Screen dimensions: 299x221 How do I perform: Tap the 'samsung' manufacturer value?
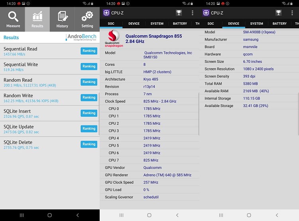tap(251, 40)
